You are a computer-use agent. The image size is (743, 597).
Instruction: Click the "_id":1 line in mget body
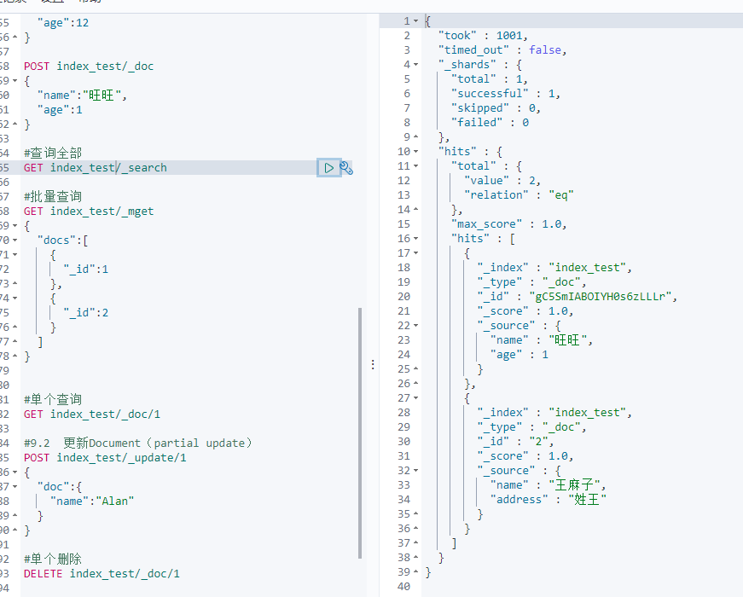(86, 270)
